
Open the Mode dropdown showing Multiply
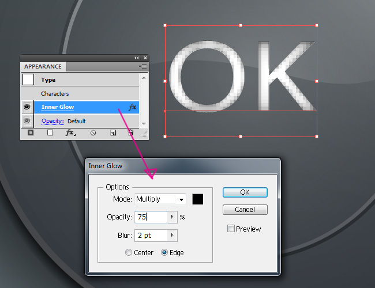click(x=182, y=199)
